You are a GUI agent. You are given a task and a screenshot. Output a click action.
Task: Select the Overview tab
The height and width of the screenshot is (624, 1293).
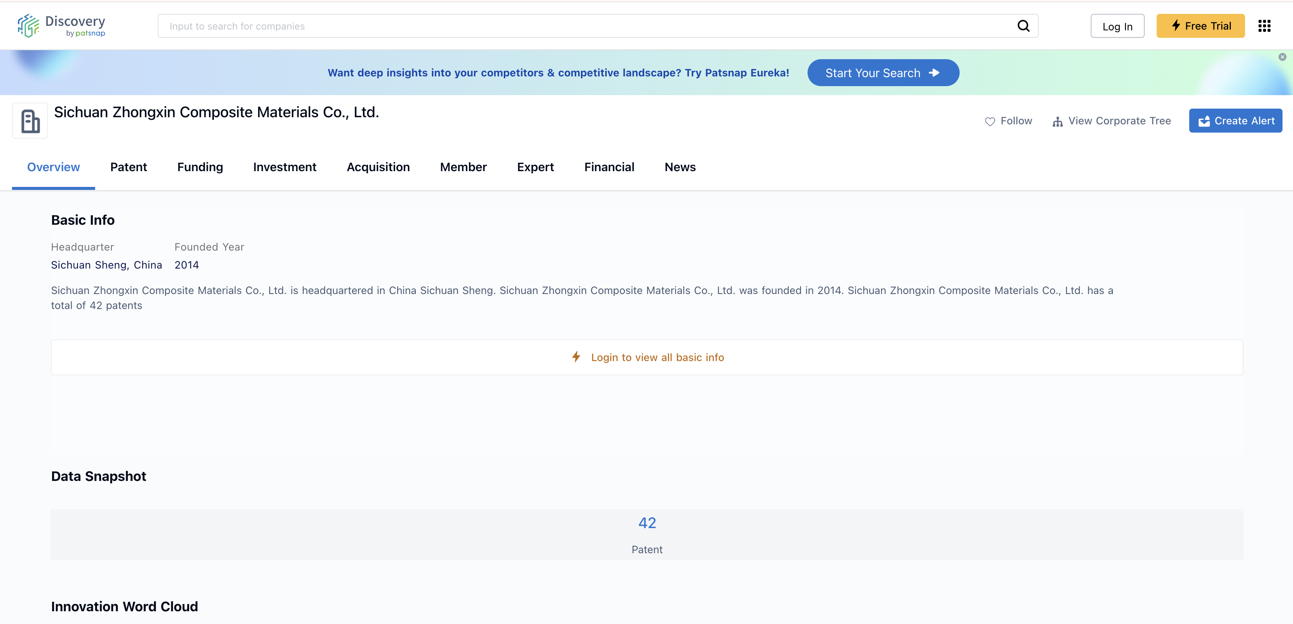[53, 167]
